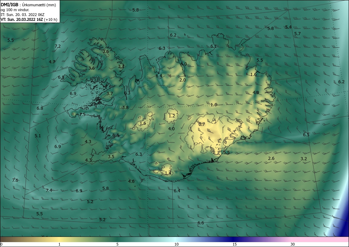This screenshot has width=349, height=247.
Task: Click the valid time 'VT: Sun. 20.03.2022 16Z (+10 h)'
Action: 29,20
